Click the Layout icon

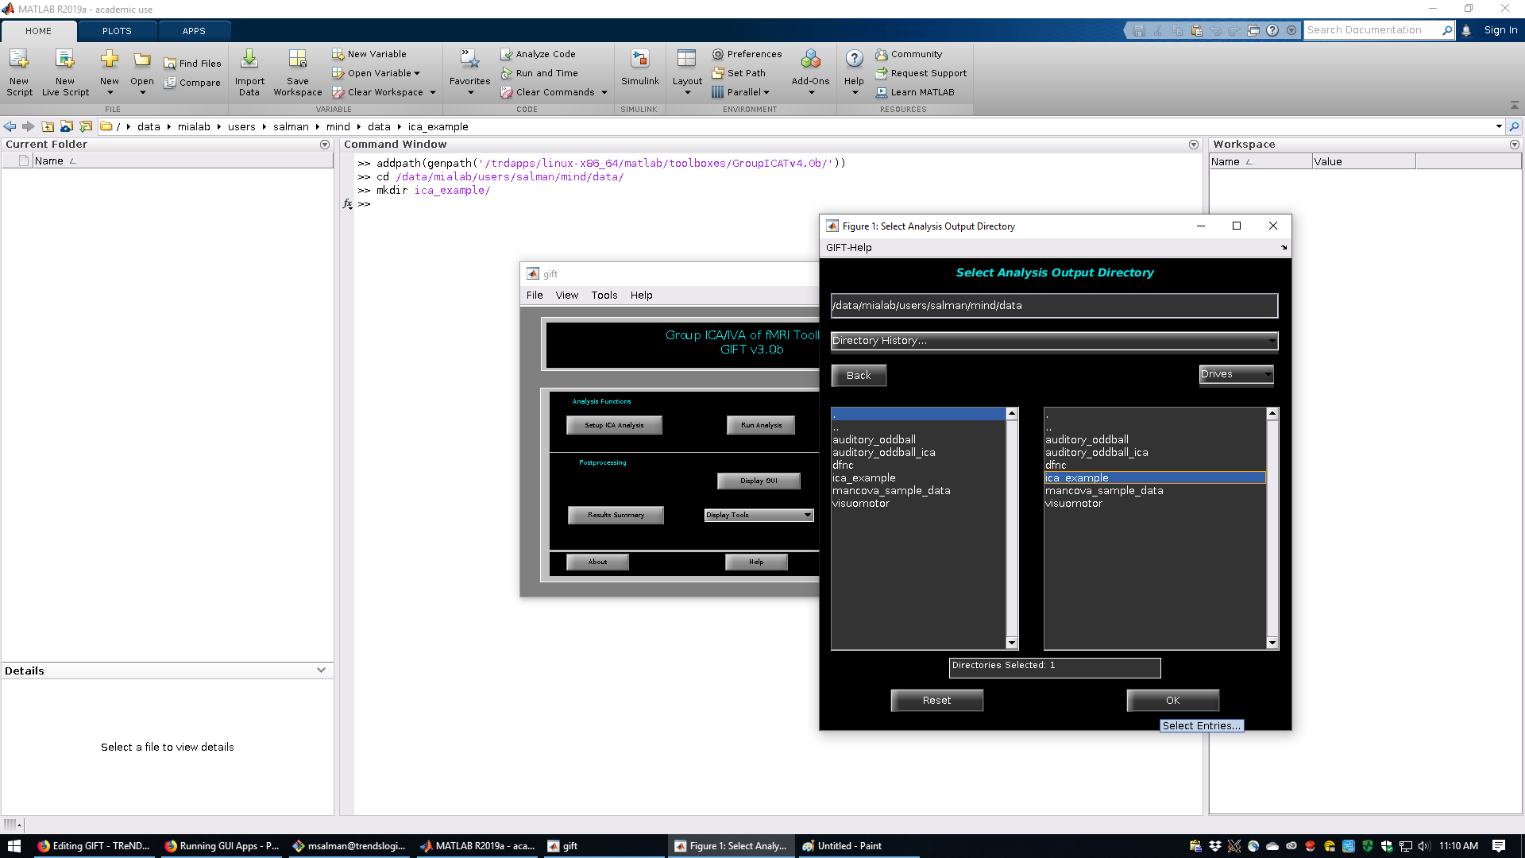point(687,60)
